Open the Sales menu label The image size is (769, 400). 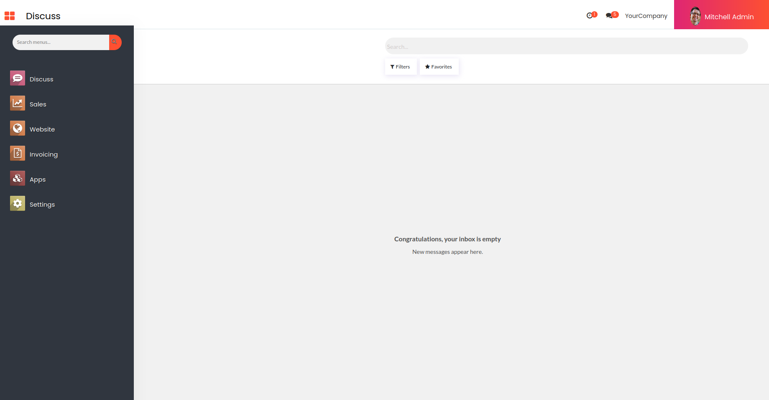38,104
